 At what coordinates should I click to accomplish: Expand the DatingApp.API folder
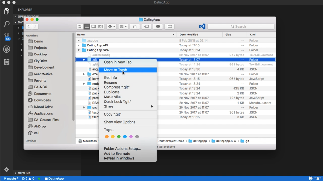(78, 45)
